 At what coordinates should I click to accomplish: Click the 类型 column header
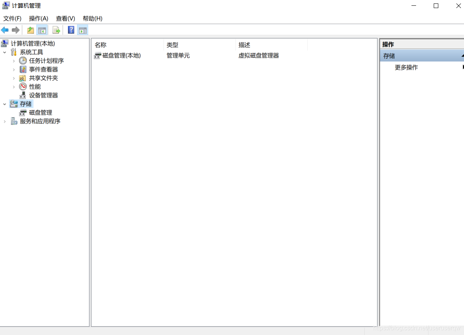[x=199, y=45]
